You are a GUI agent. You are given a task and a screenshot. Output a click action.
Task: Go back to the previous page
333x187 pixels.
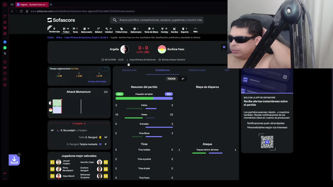[12, 11]
